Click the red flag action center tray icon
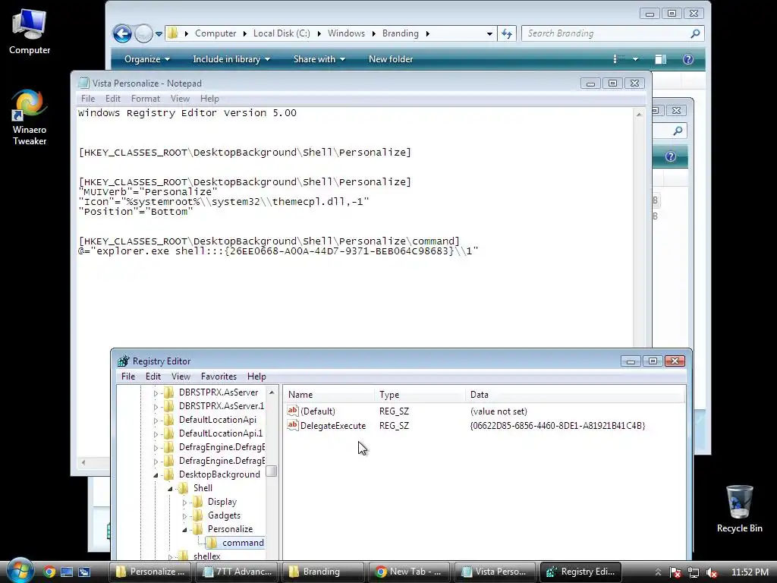 tap(675, 572)
